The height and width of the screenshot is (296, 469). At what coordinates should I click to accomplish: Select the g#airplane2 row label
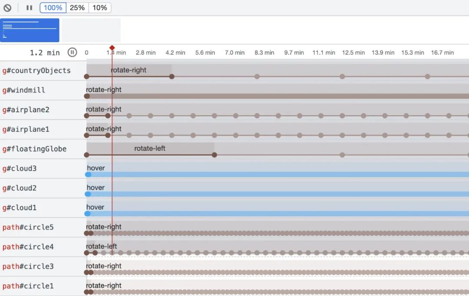coord(26,110)
